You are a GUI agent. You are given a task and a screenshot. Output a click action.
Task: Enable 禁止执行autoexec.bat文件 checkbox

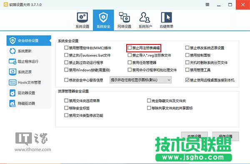[66, 55]
